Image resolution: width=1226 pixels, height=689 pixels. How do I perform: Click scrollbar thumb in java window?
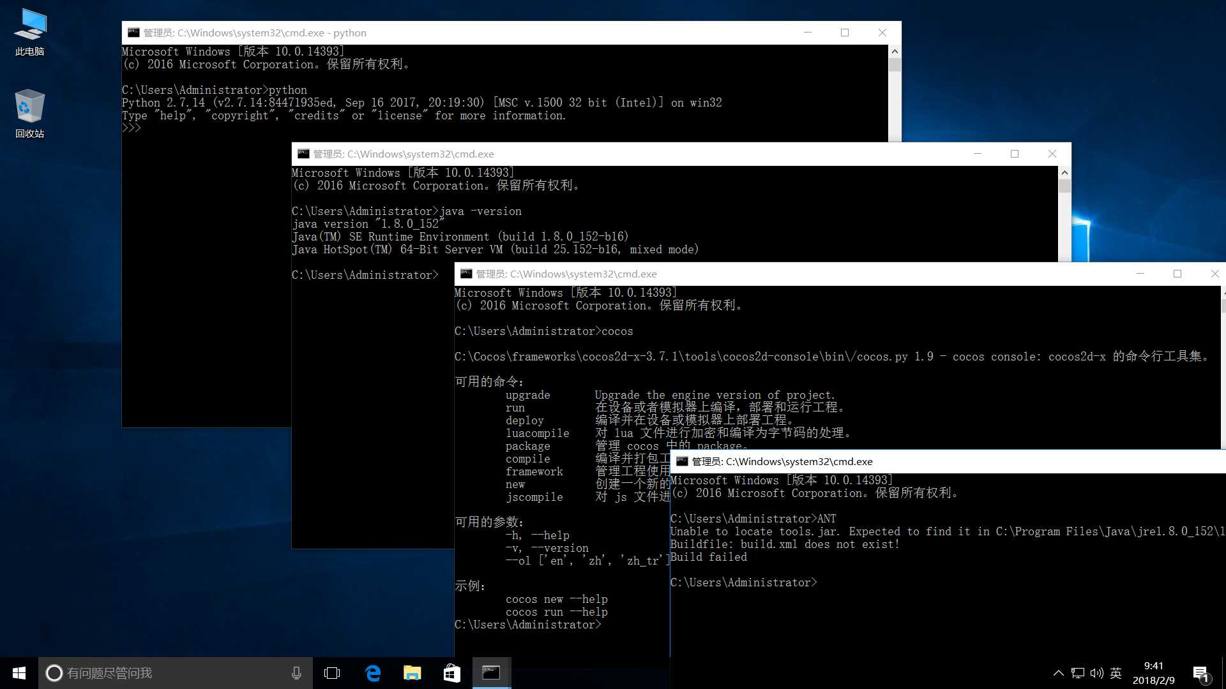click(x=1064, y=186)
